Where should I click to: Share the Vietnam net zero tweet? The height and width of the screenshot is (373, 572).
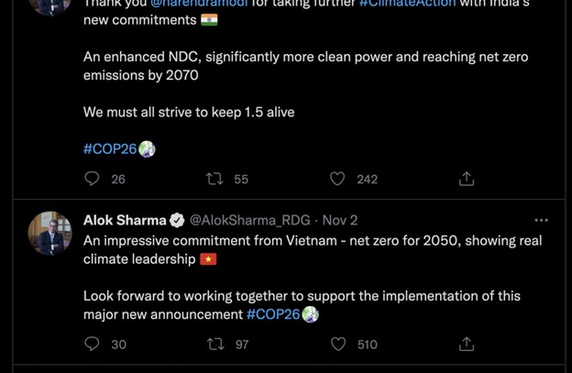467,344
